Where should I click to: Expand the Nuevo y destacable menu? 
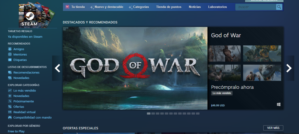(x=107, y=7)
